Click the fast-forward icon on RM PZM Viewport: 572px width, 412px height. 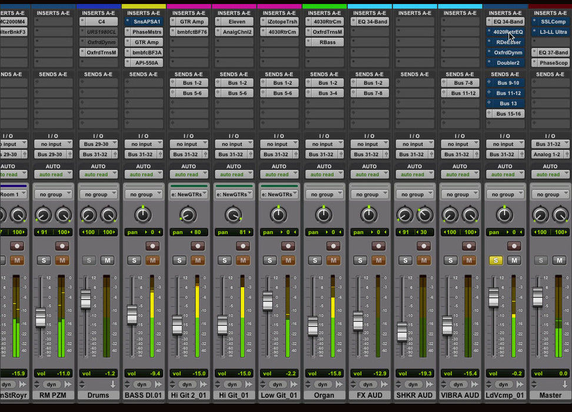pos(68,384)
